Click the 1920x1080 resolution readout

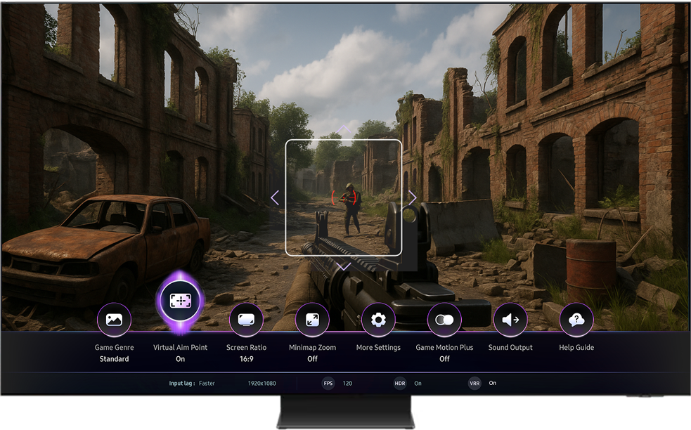[x=264, y=383]
